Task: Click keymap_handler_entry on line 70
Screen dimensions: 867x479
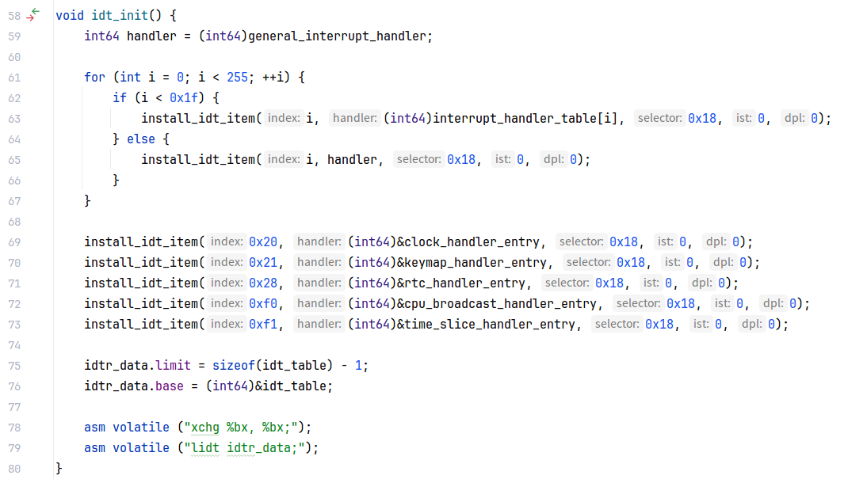Action: point(475,262)
